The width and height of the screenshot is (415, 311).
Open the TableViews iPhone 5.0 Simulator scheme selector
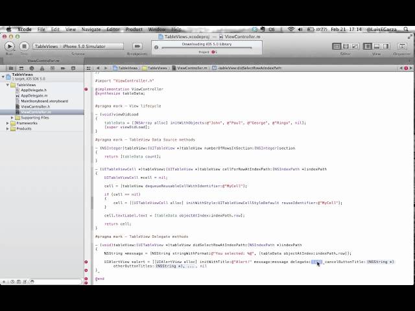click(78, 46)
